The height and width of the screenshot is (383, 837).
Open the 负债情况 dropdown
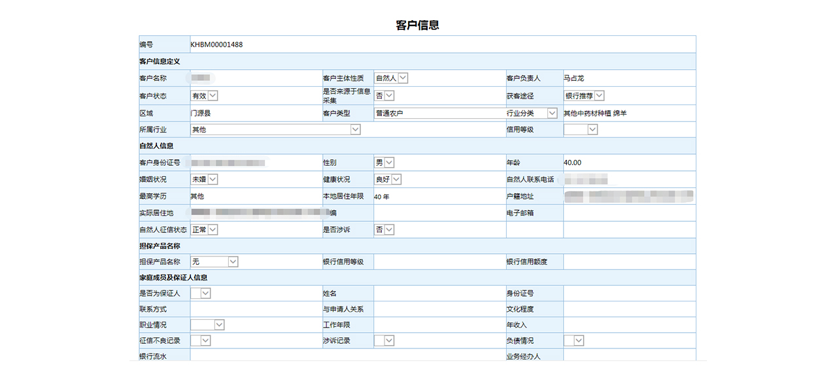(574, 341)
